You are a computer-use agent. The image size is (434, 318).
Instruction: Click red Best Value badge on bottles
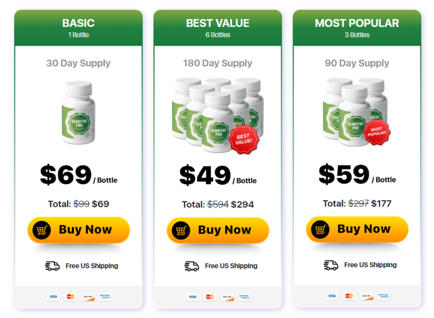pyautogui.click(x=244, y=139)
